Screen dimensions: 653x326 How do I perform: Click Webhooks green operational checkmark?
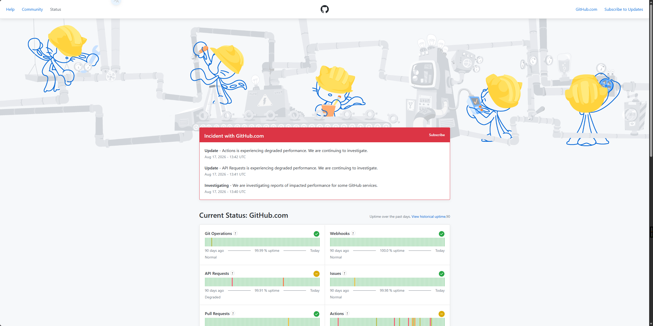coord(442,234)
